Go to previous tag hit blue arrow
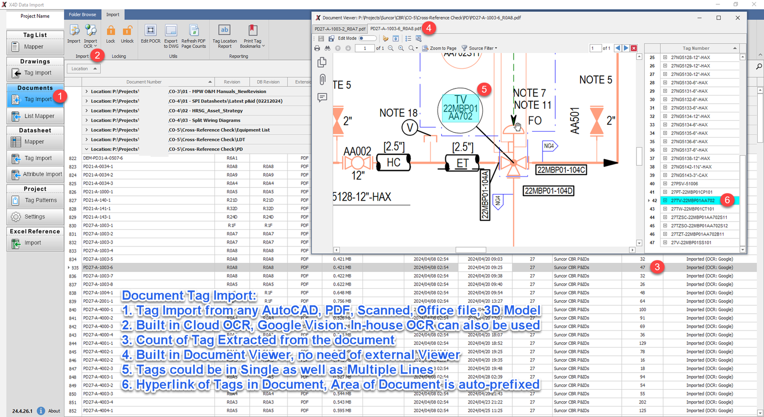The height and width of the screenshot is (417, 764). (618, 48)
